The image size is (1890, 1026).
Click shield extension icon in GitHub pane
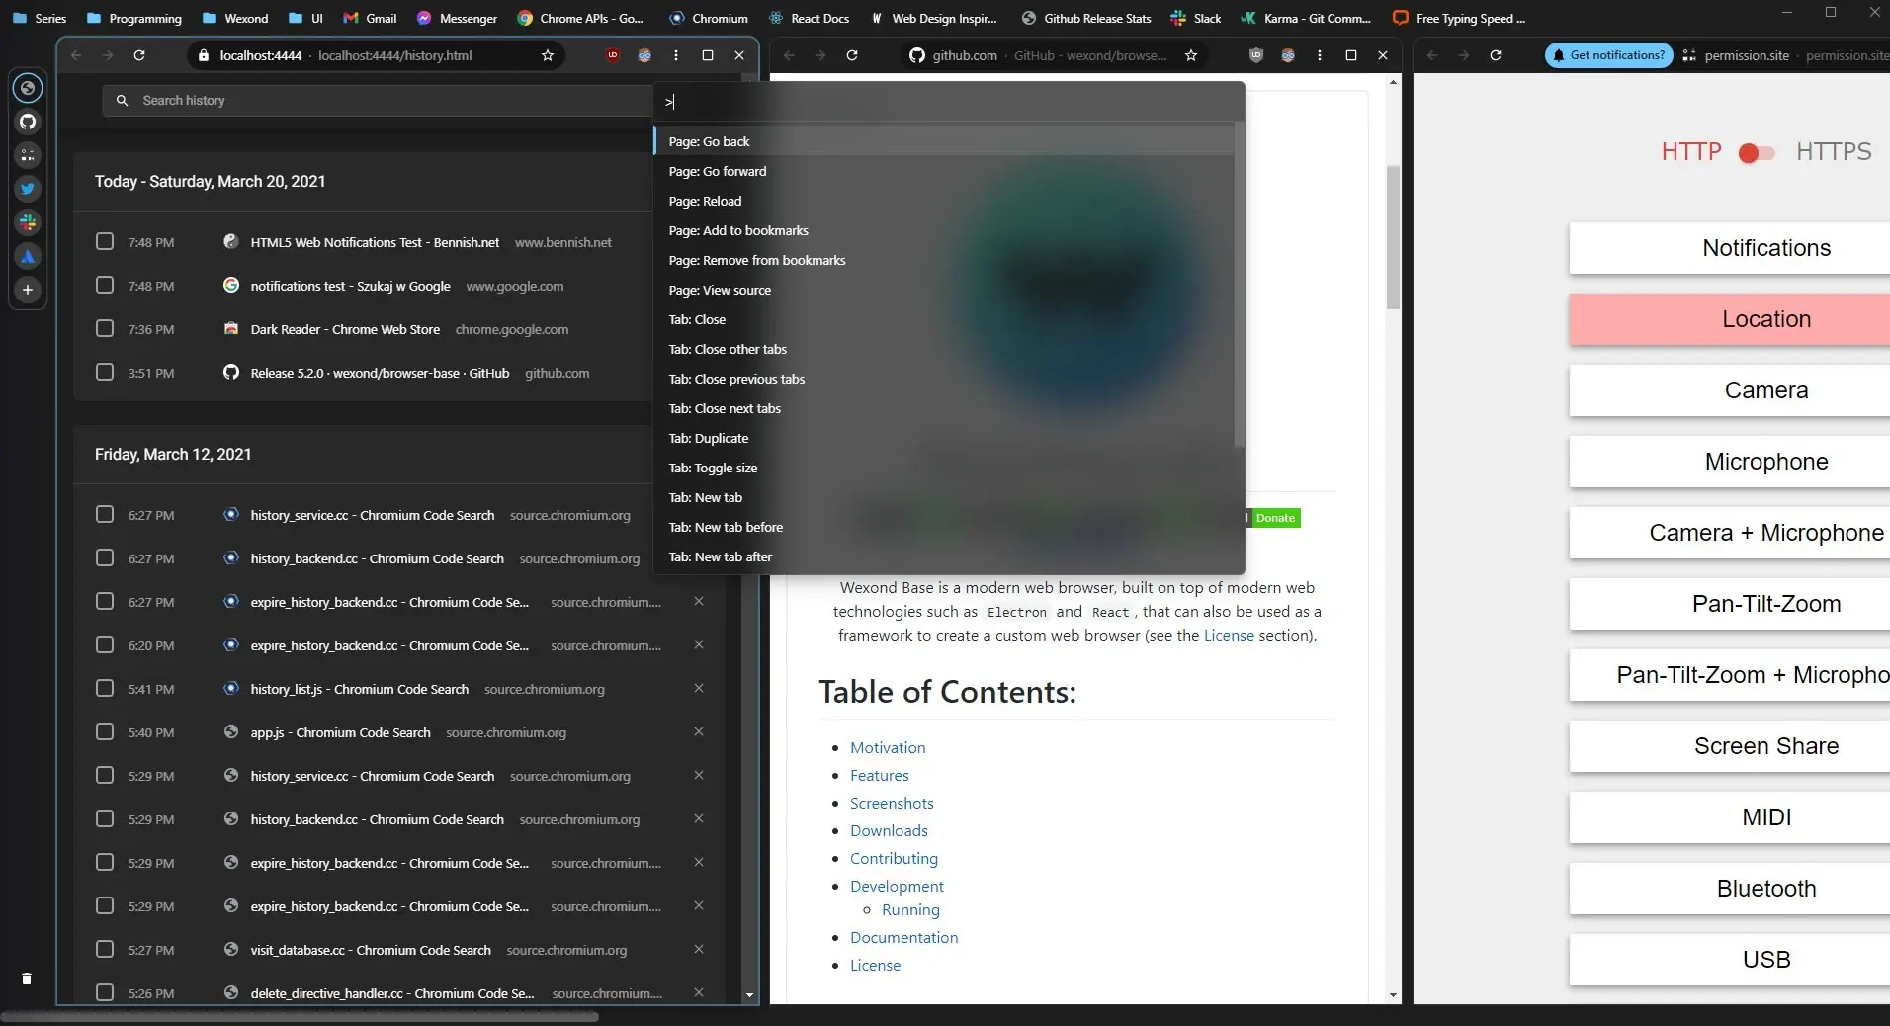pyautogui.click(x=1256, y=55)
